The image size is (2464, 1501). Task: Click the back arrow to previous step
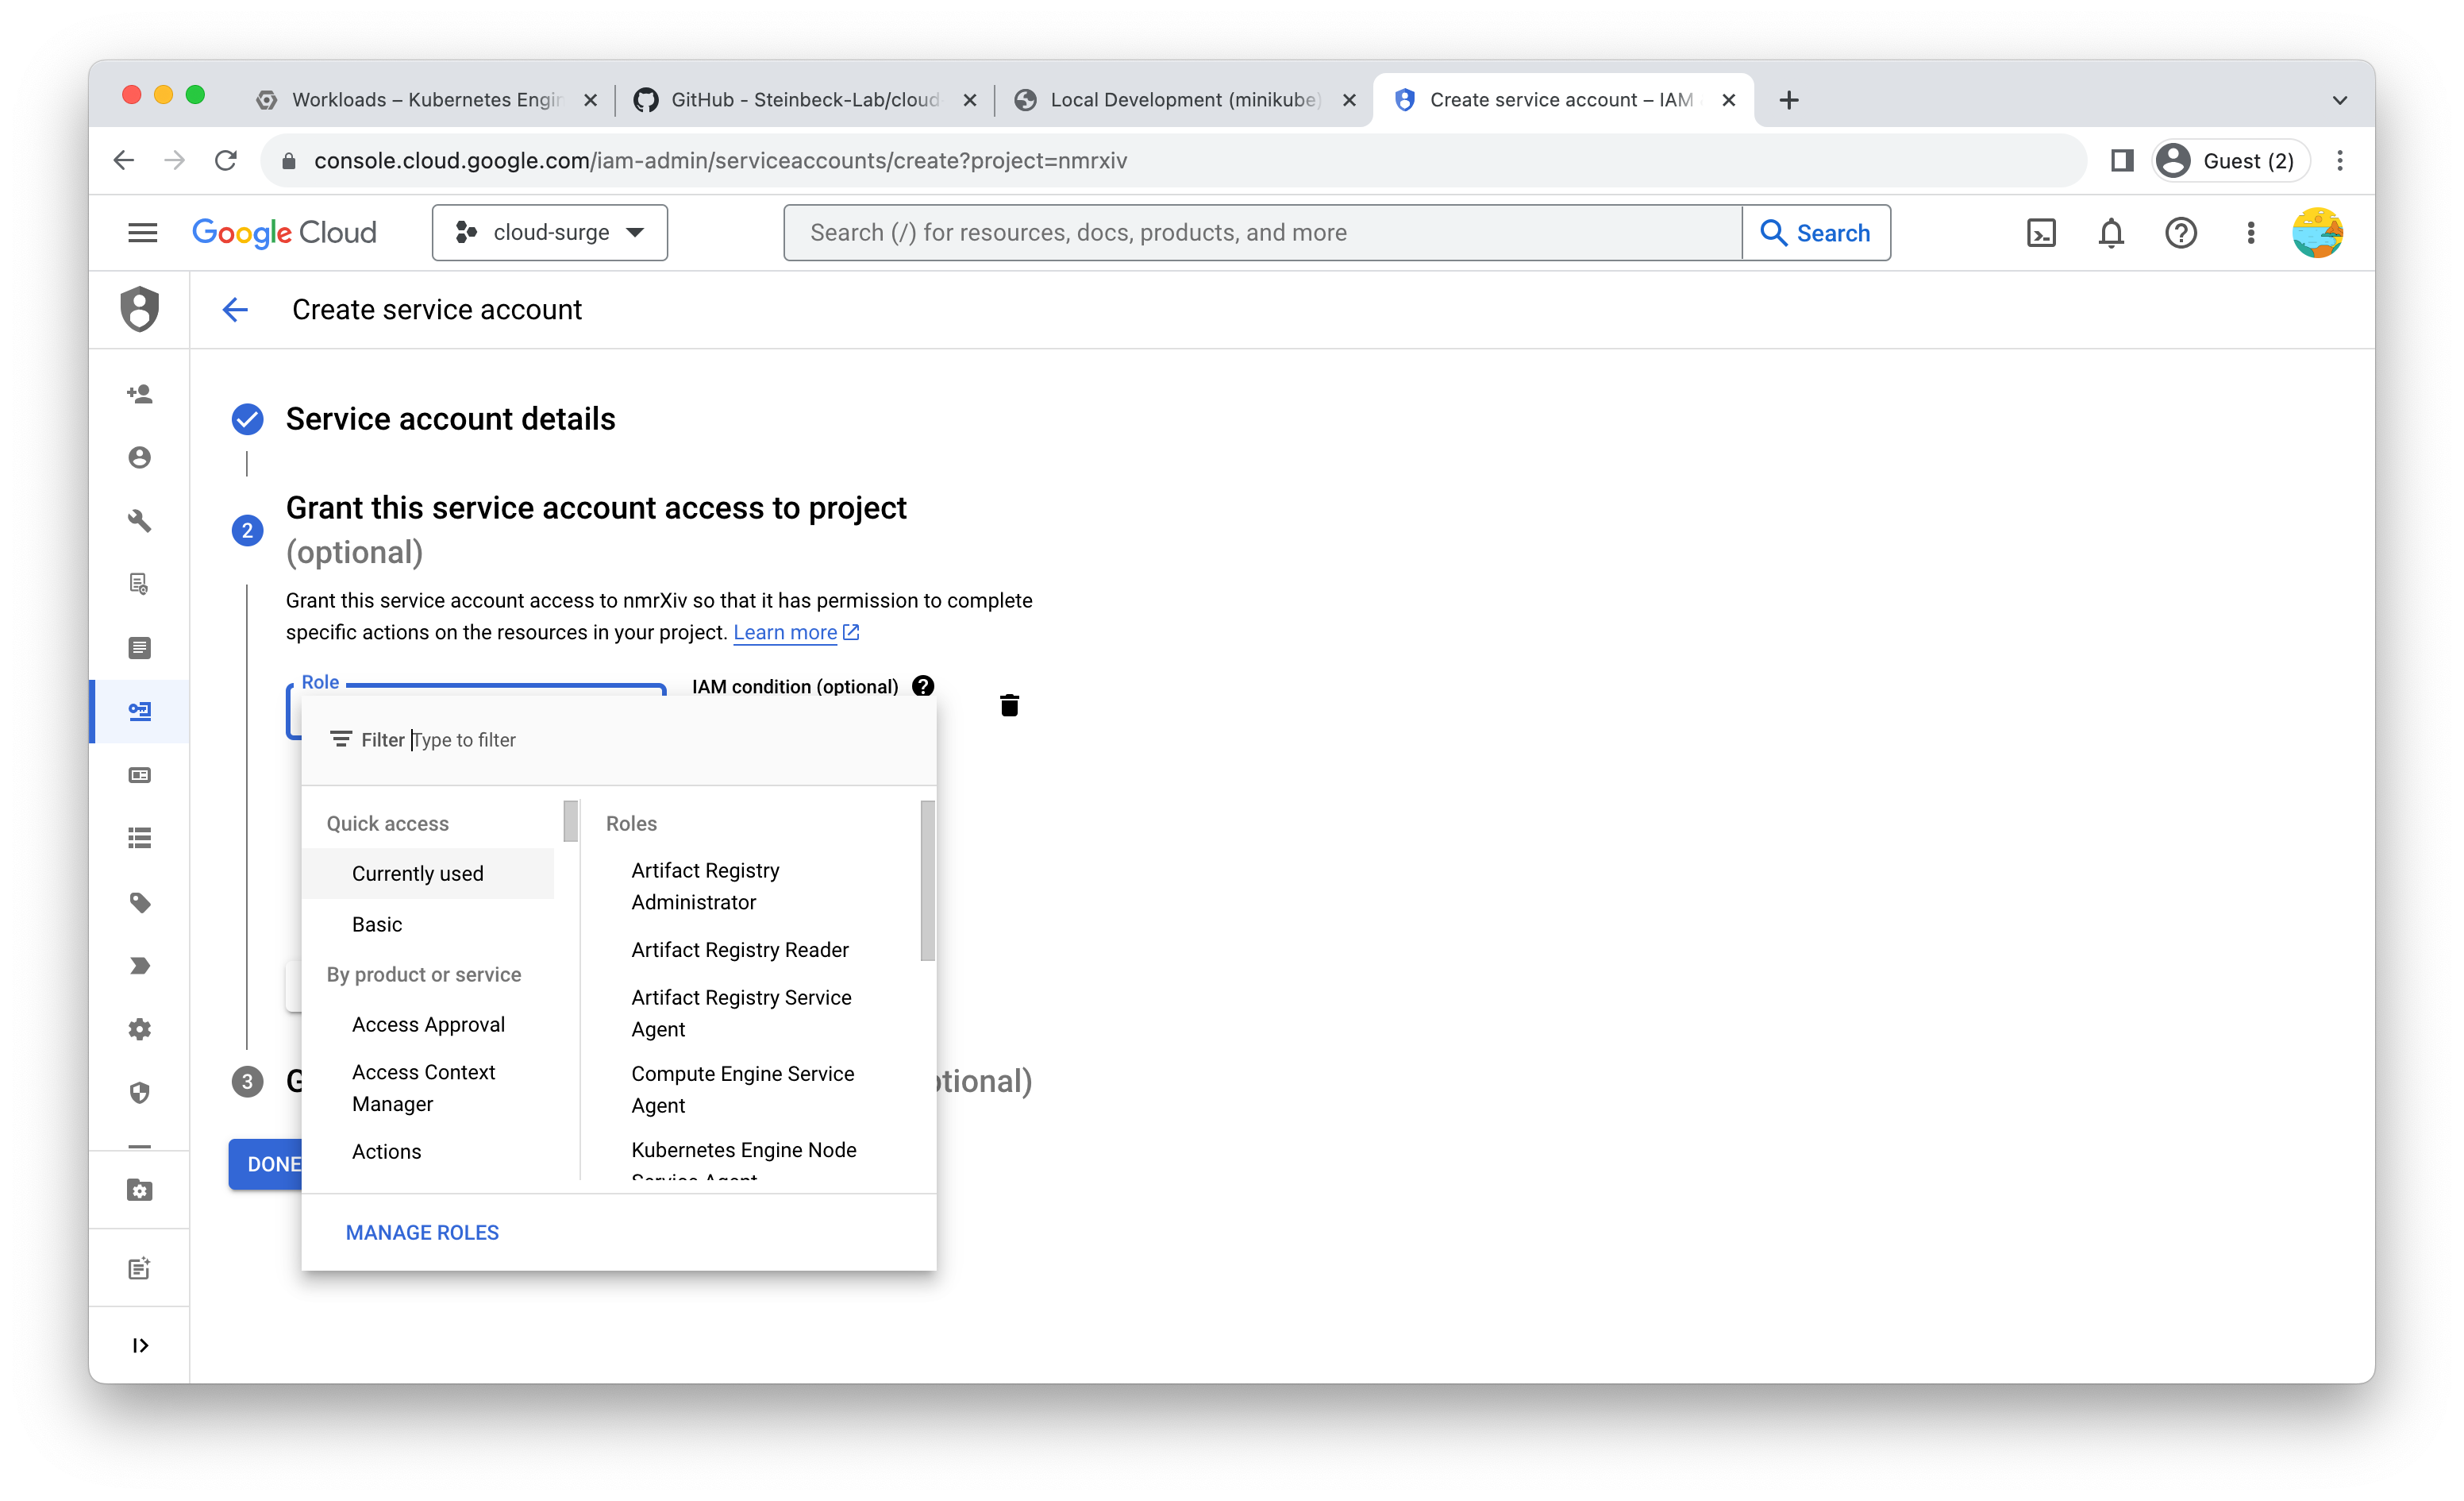click(236, 310)
